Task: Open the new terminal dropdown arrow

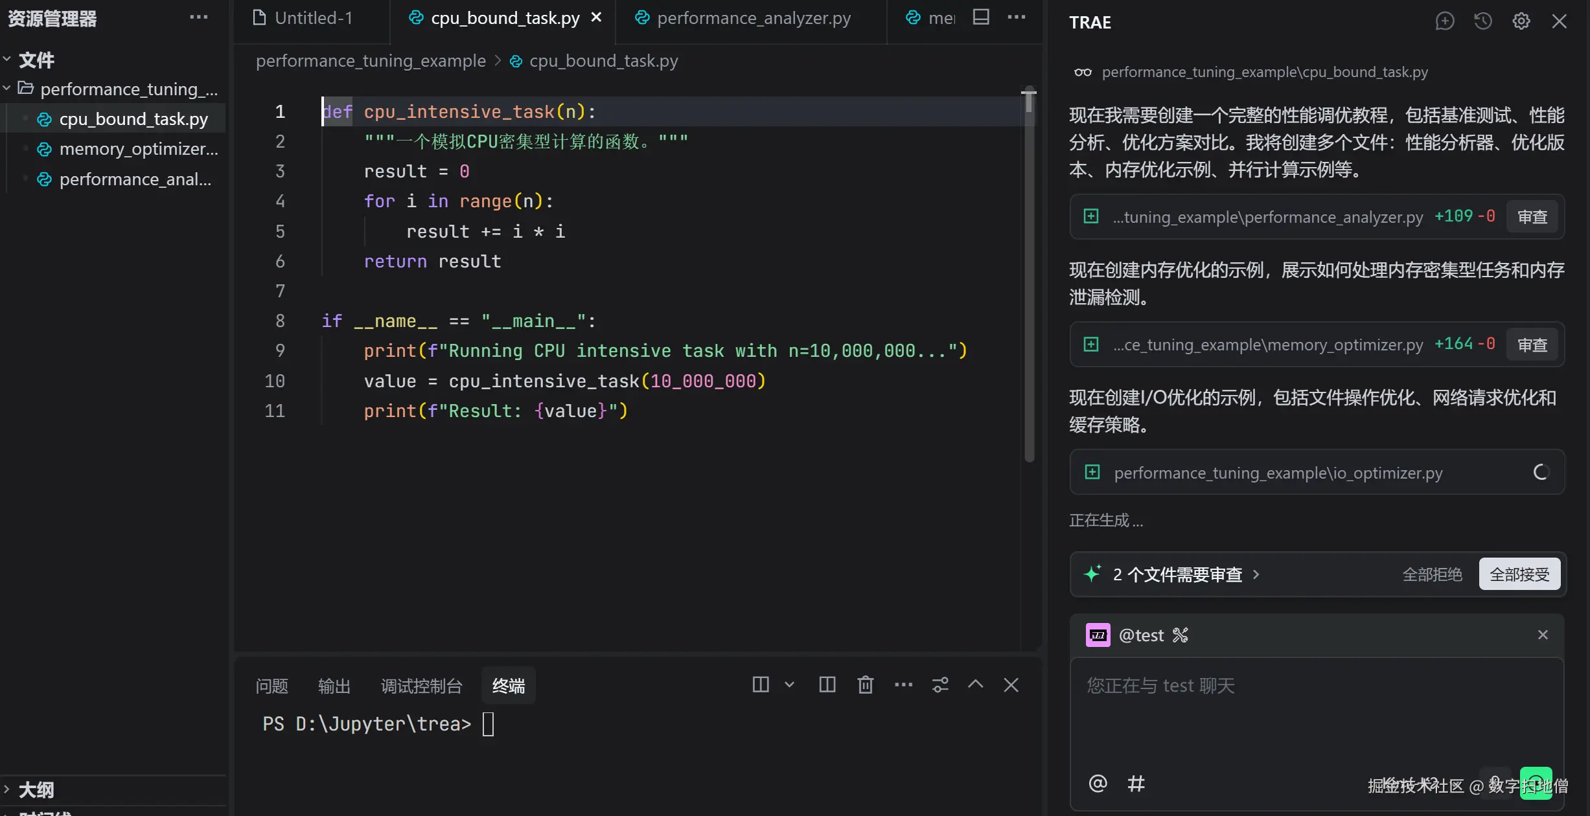Action: pos(789,685)
